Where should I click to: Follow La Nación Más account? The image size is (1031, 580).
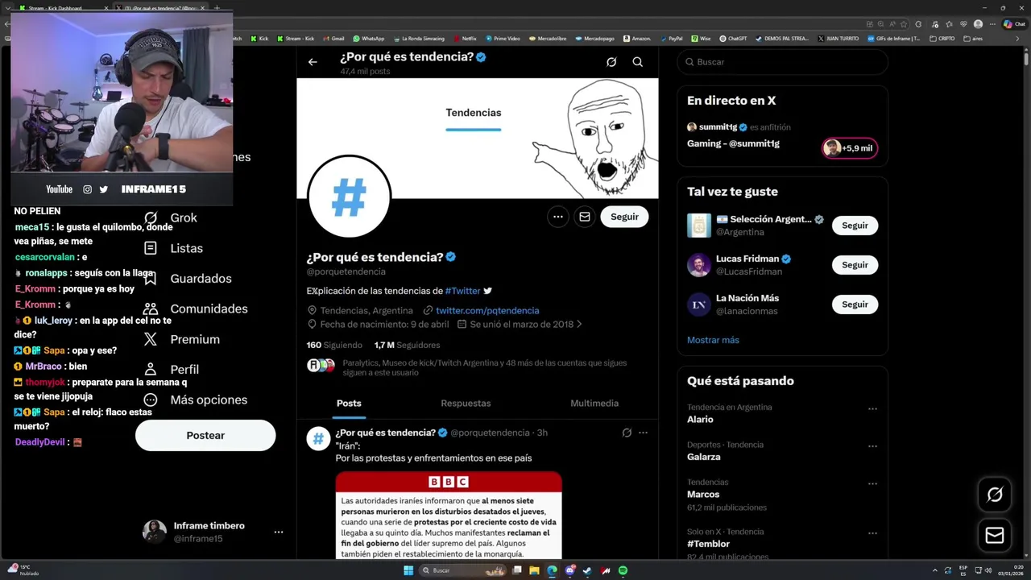[855, 304]
